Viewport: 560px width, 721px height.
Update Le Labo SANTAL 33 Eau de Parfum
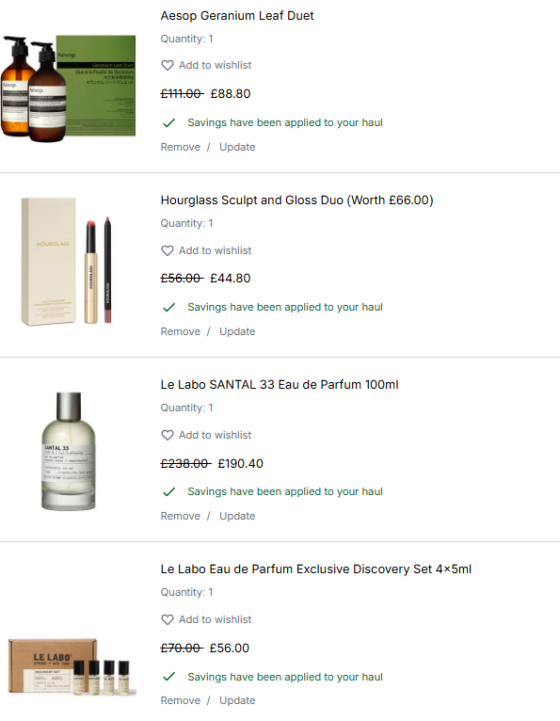tap(237, 516)
